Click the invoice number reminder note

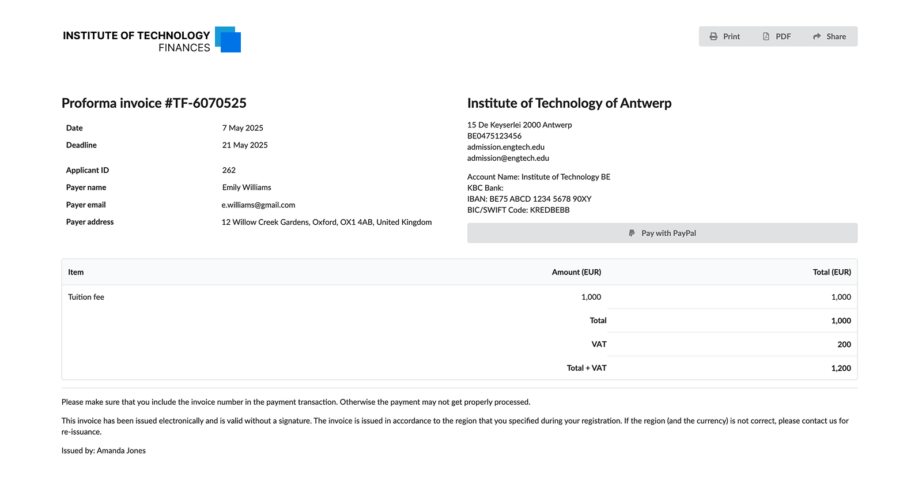click(296, 402)
